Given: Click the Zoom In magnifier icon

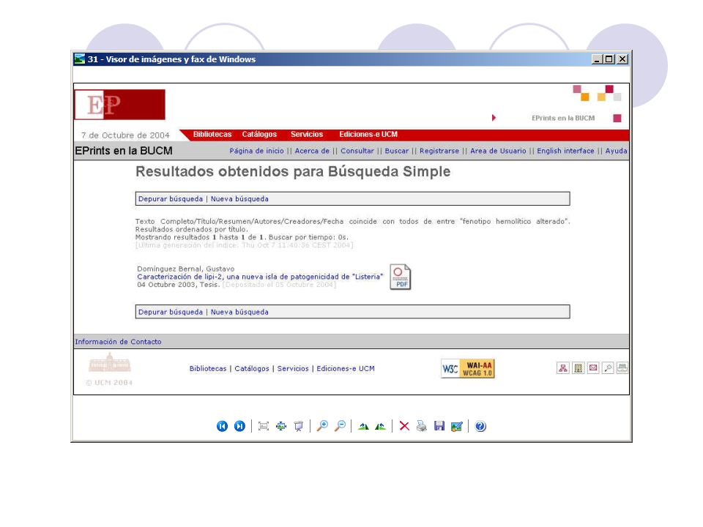Looking at the screenshot, I should (322, 426).
